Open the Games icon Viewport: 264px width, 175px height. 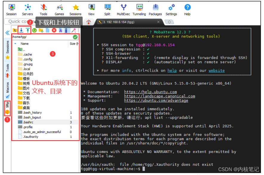(x=59, y=10)
